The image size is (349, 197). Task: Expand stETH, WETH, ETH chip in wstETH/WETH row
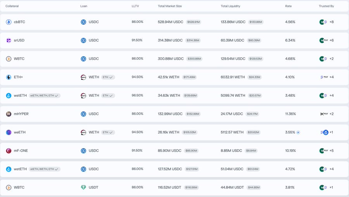coord(44,96)
